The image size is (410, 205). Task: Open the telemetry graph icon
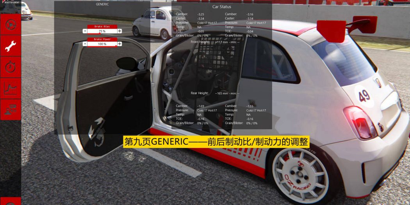11,88
